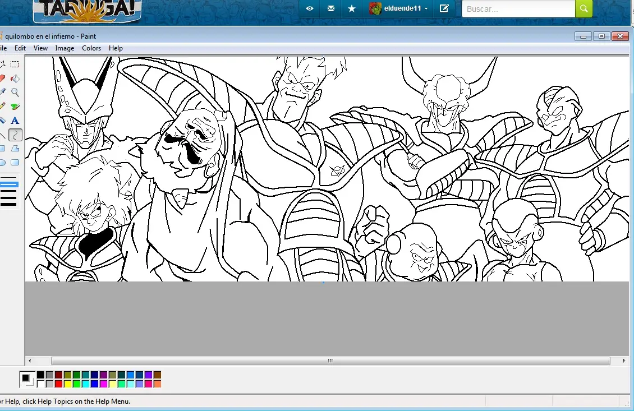Pick the dark purple color swatch

pyautogui.click(x=103, y=375)
